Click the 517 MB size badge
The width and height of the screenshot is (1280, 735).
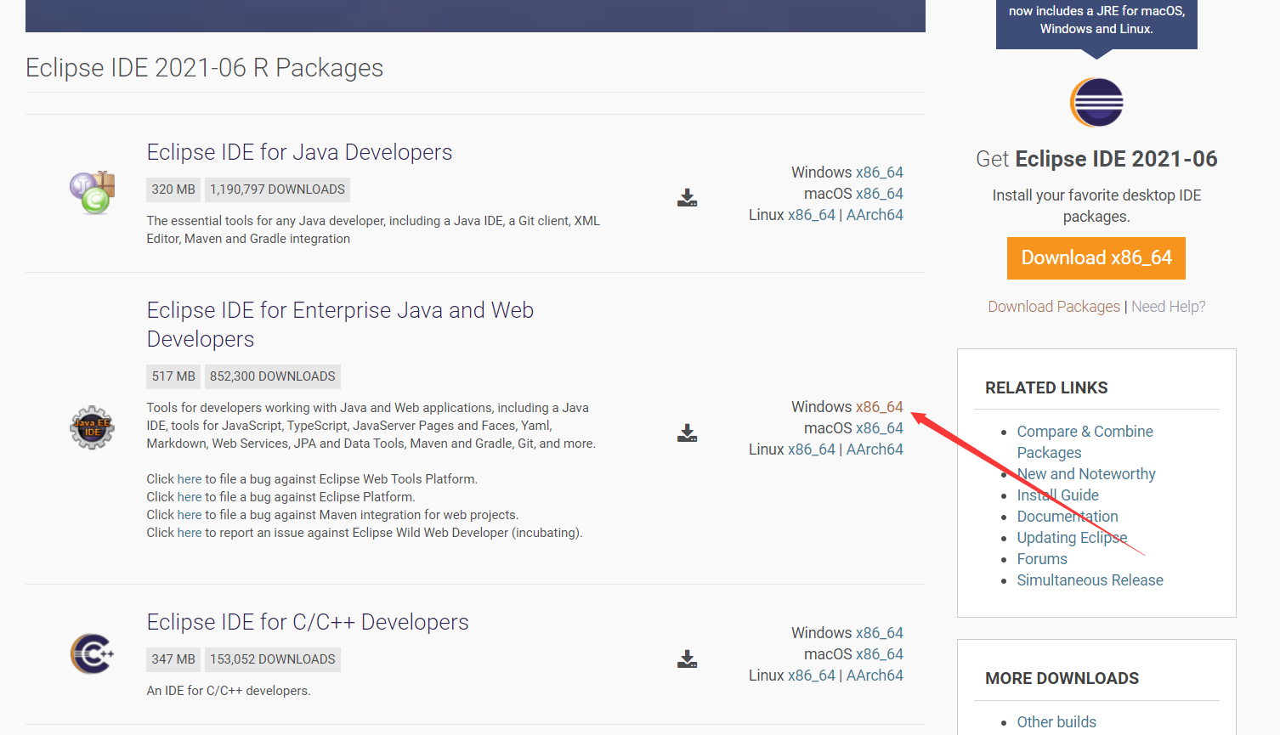pyautogui.click(x=173, y=376)
